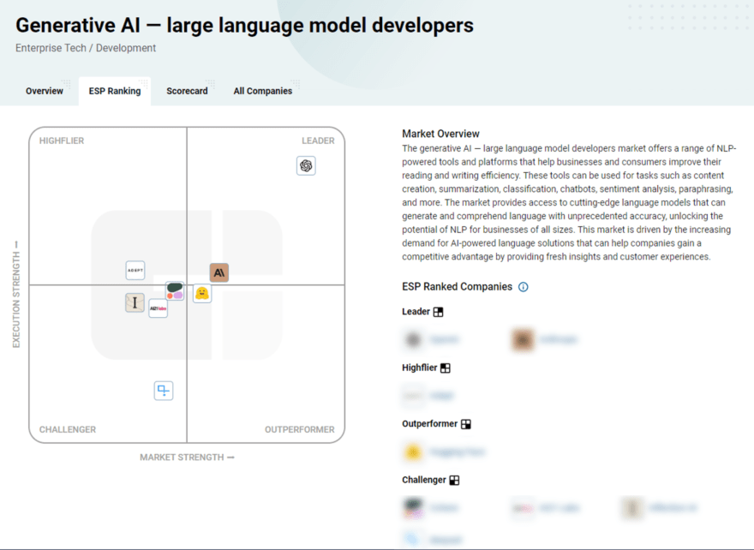Open the Scorecard tab
The image size is (754, 550).
point(187,90)
